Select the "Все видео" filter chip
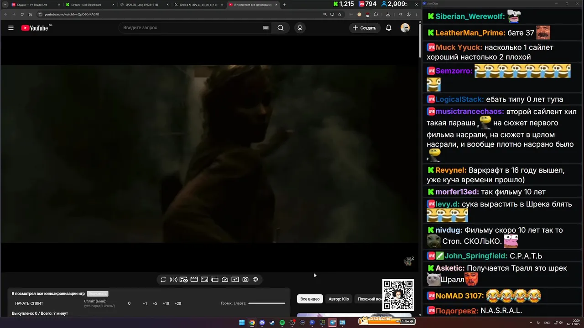 pos(310,299)
